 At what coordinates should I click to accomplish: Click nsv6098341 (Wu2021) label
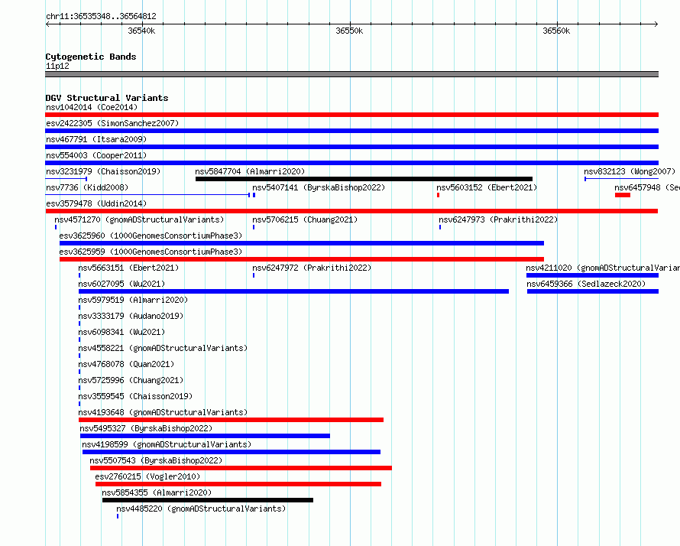pos(121,332)
